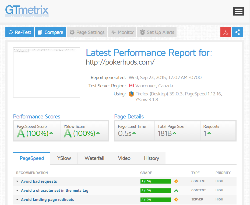Viewport: 250px width, 205px height.
Task: Click the http://pokerhuds.com/ URL
Action: click(x=120, y=62)
